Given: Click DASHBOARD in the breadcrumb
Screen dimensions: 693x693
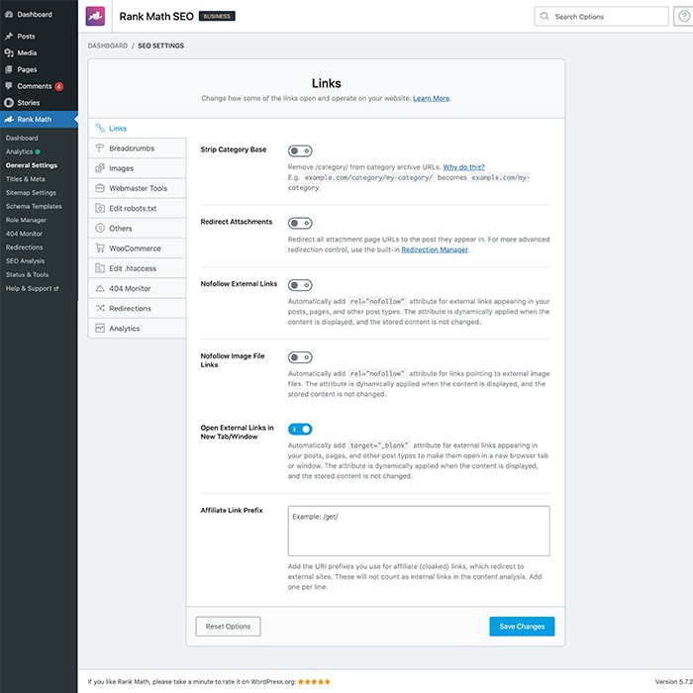Looking at the screenshot, I should (x=107, y=46).
